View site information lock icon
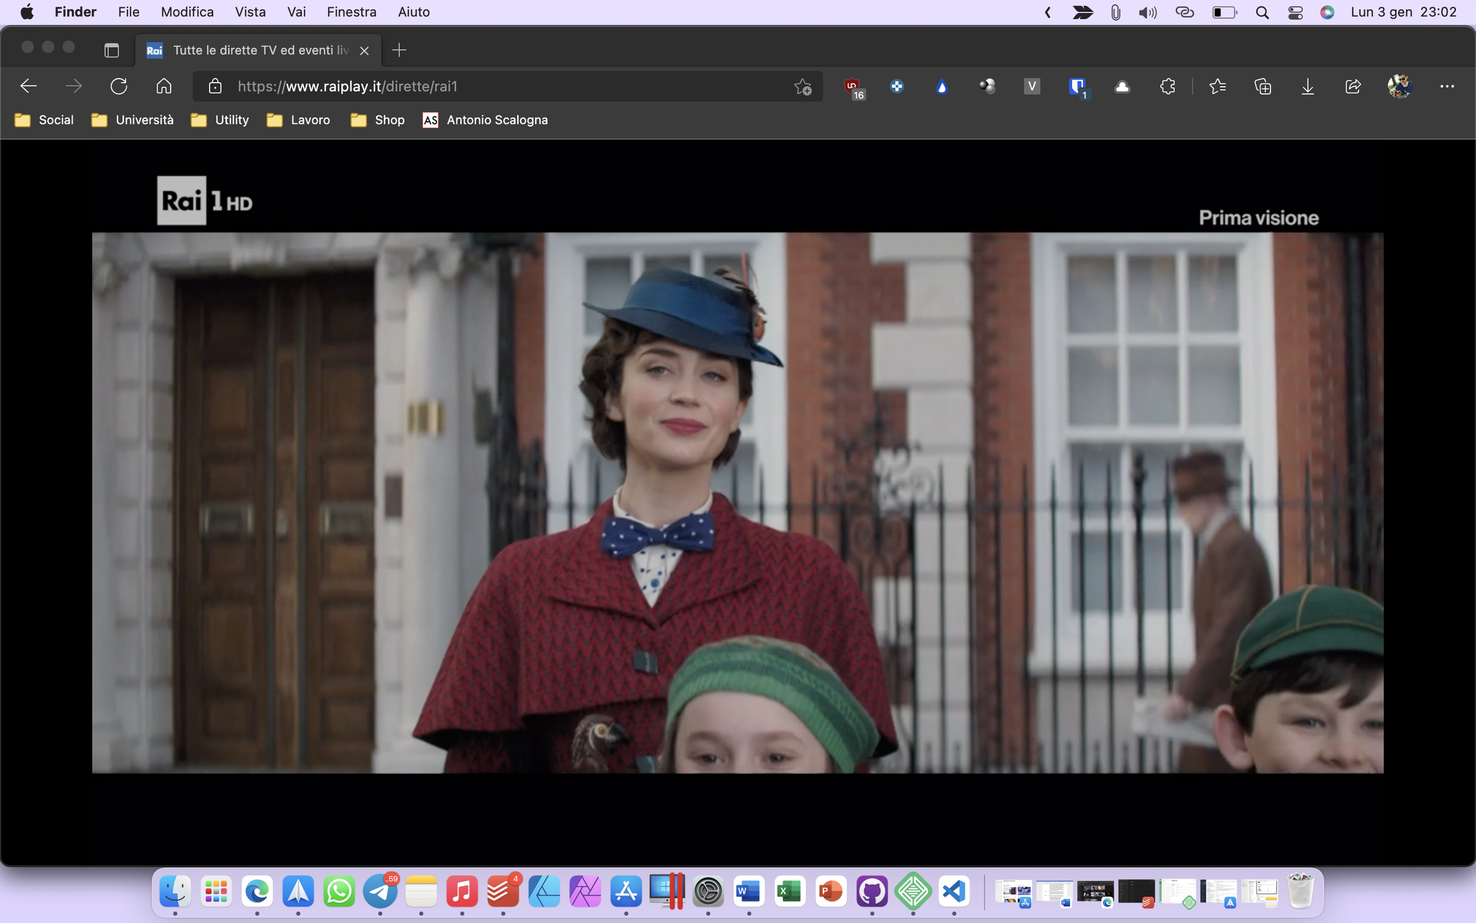This screenshot has width=1476, height=923. click(215, 86)
